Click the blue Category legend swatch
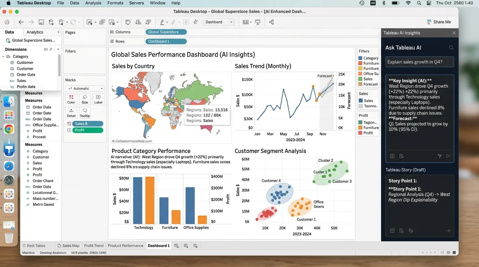Screen dimensions: 479x267 pyautogui.click(x=360, y=58)
